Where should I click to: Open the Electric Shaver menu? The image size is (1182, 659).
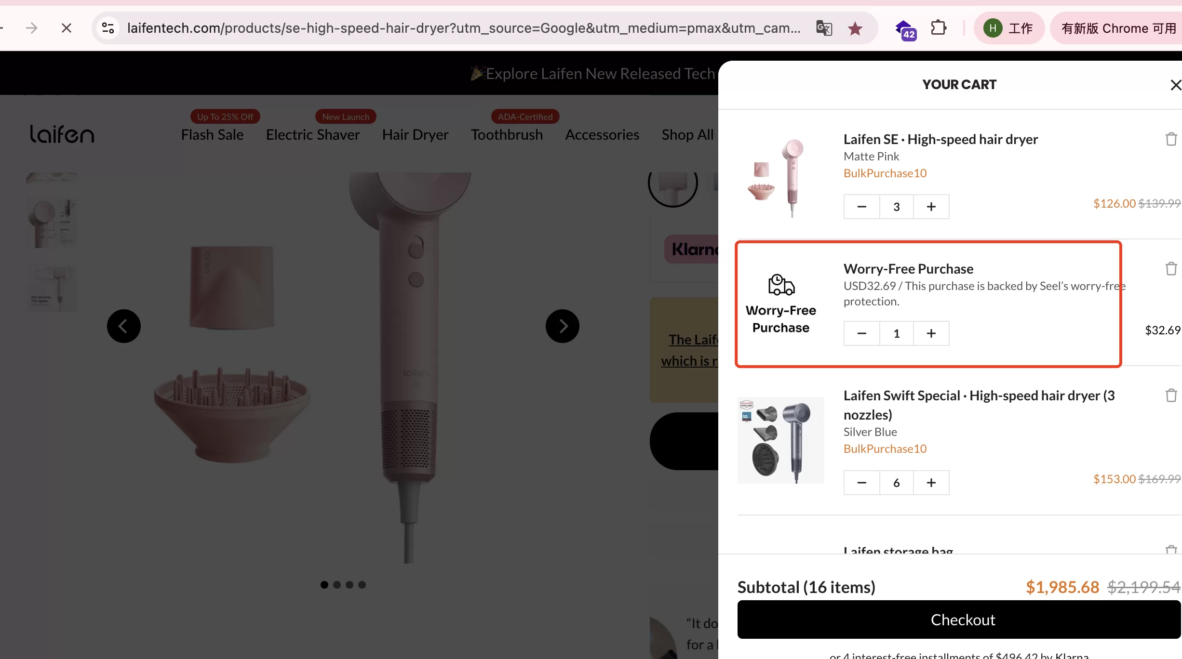point(312,135)
